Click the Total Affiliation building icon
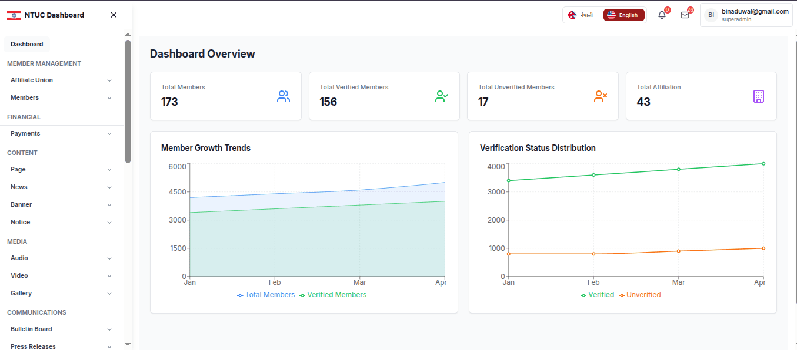The image size is (797, 350). (x=759, y=97)
